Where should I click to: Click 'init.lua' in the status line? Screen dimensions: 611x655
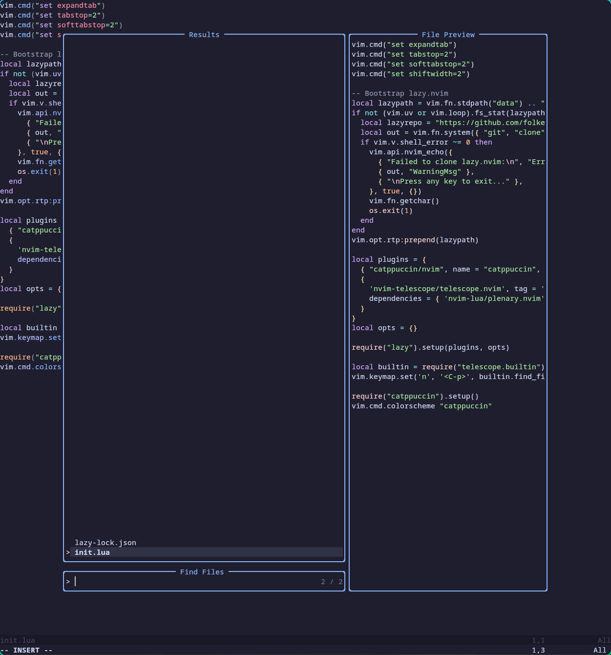pos(18,640)
